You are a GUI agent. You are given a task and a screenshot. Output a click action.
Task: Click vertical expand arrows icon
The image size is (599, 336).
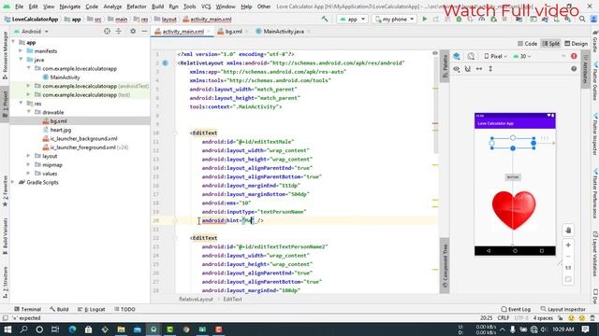tap(490, 69)
